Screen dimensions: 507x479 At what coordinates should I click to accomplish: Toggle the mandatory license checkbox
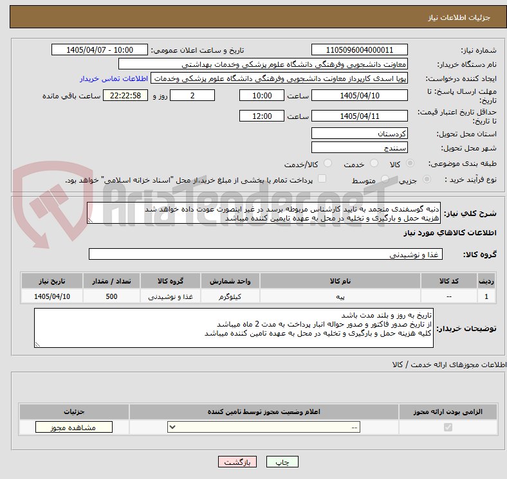(x=448, y=428)
